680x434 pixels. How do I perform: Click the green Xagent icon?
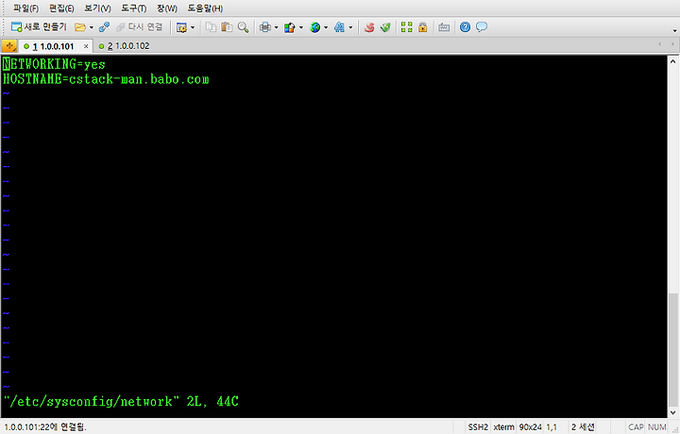click(x=385, y=27)
